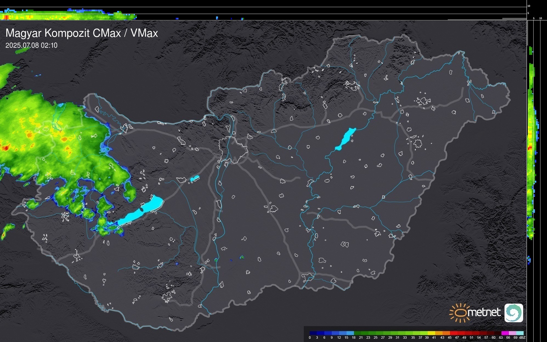Screen dimensions: 547x342
Task: Click the light cyan 69 dBZ legend swatch
Action: click(519, 333)
